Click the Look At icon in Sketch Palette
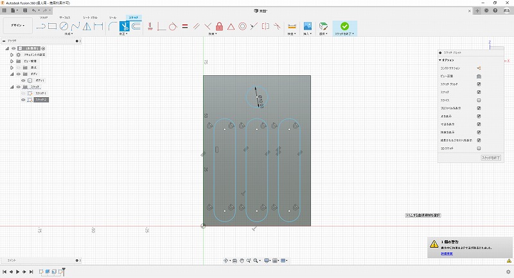The image size is (514, 278). pos(479,76)
